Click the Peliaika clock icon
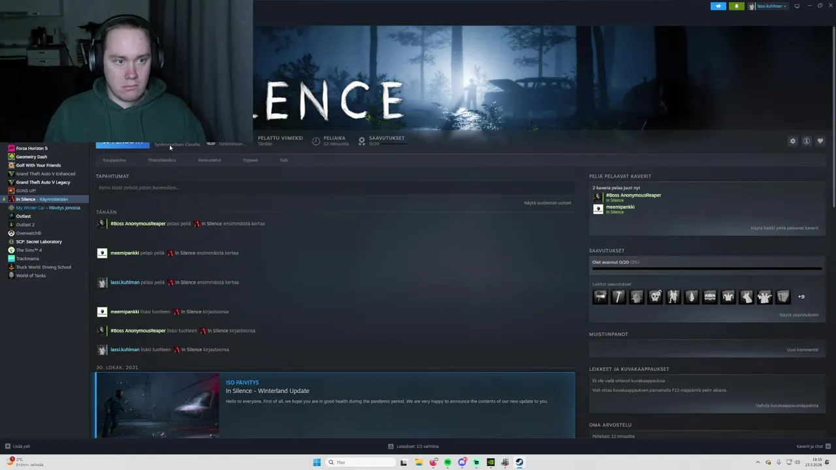836x470 pixels. [x=316, y=141]
